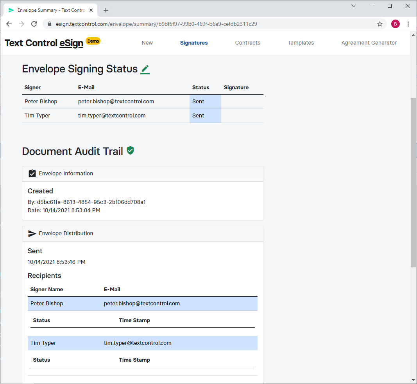Click the Signer column header
417x384 pixels.
tap(32, 88)
